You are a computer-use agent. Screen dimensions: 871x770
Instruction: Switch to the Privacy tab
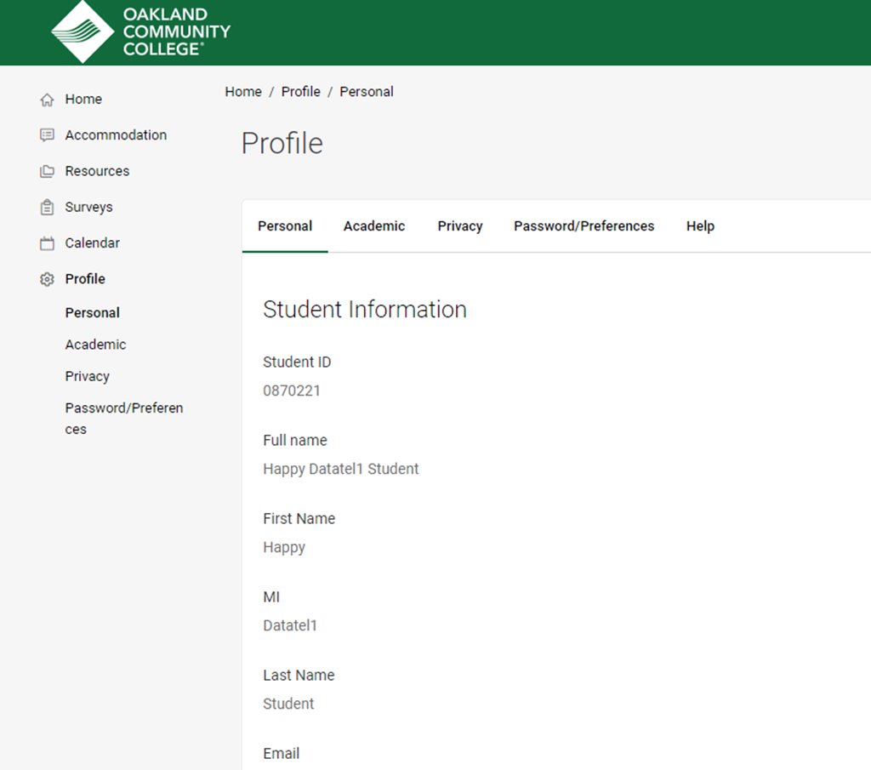[460, 226]
